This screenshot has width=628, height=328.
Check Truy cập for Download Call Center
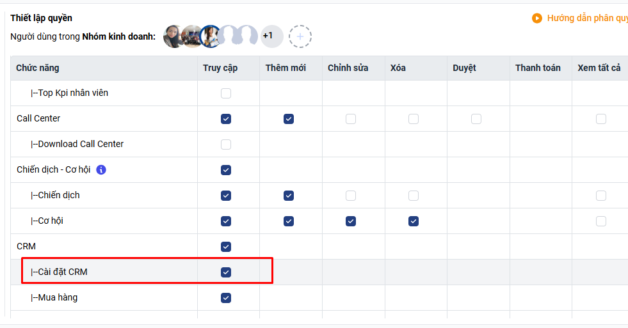point(226,144)
